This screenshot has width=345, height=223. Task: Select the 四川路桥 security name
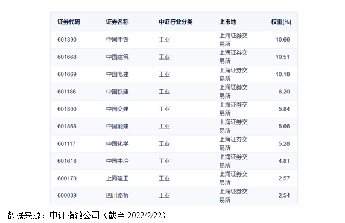(x=117, y=195)
